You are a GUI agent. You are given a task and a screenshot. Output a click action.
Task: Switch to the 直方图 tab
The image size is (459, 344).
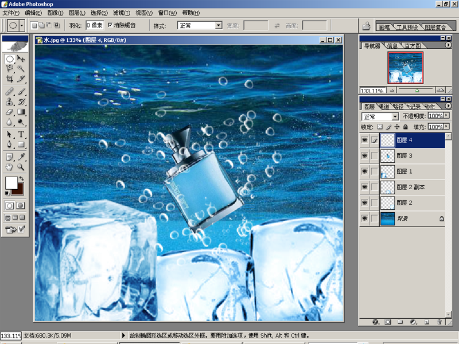pyautogui.click(x=413, y=46)
